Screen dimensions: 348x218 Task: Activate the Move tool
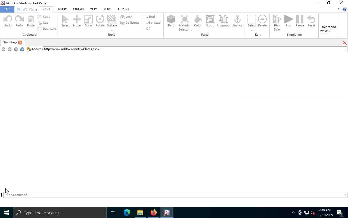(77, 21)
